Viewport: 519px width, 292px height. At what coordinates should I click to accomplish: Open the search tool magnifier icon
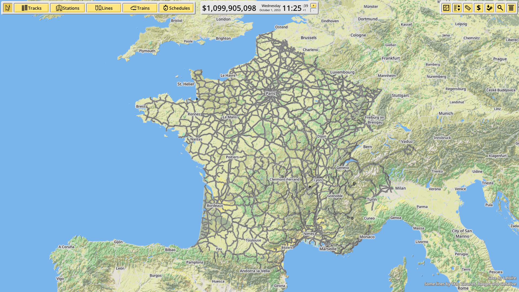coord(500,8)
